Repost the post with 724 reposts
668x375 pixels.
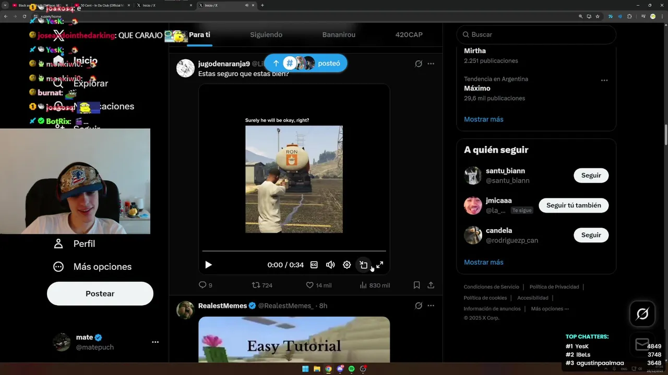tap(262, 285)
